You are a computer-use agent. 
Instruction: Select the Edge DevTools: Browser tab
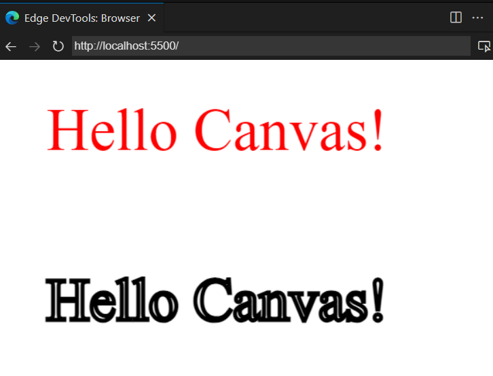pyautogui.click(x=81, y=18)
